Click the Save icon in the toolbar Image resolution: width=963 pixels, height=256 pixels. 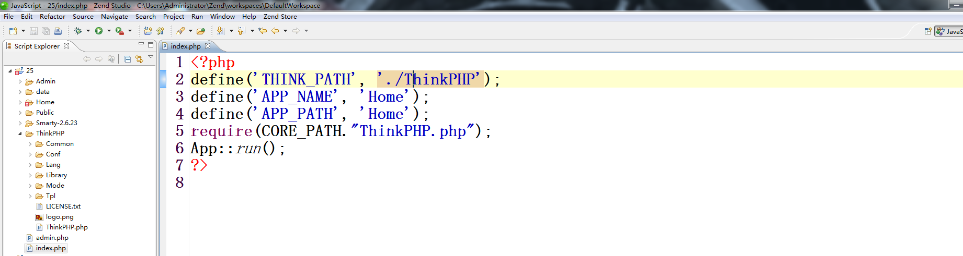(33, 31)
